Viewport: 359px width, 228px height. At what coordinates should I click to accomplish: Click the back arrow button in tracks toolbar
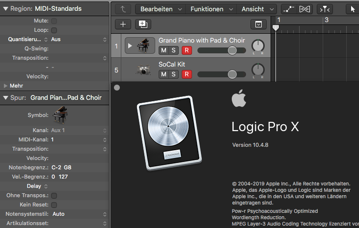tap(123, 9)
